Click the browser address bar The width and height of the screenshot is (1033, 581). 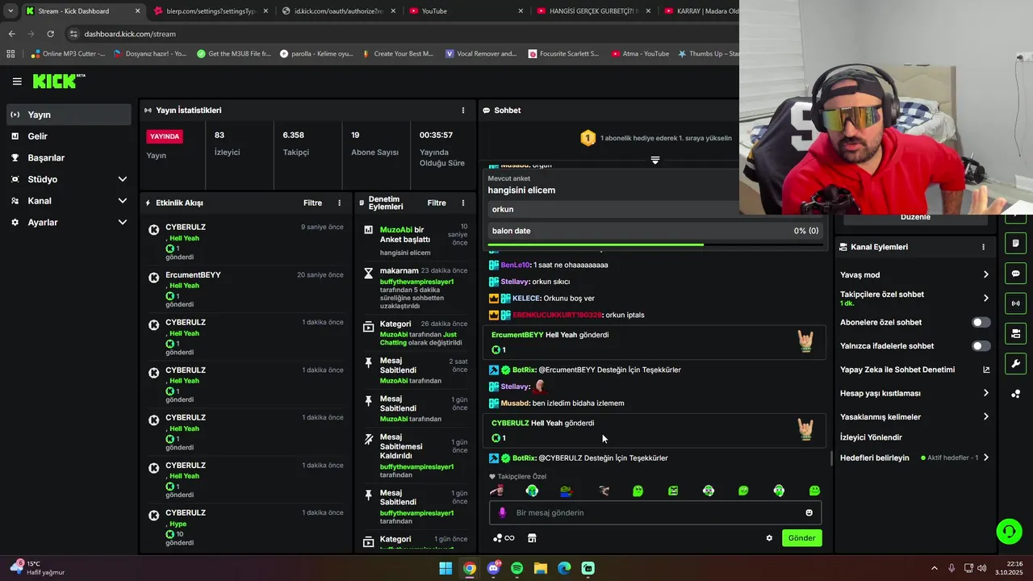tap(404, 34)
